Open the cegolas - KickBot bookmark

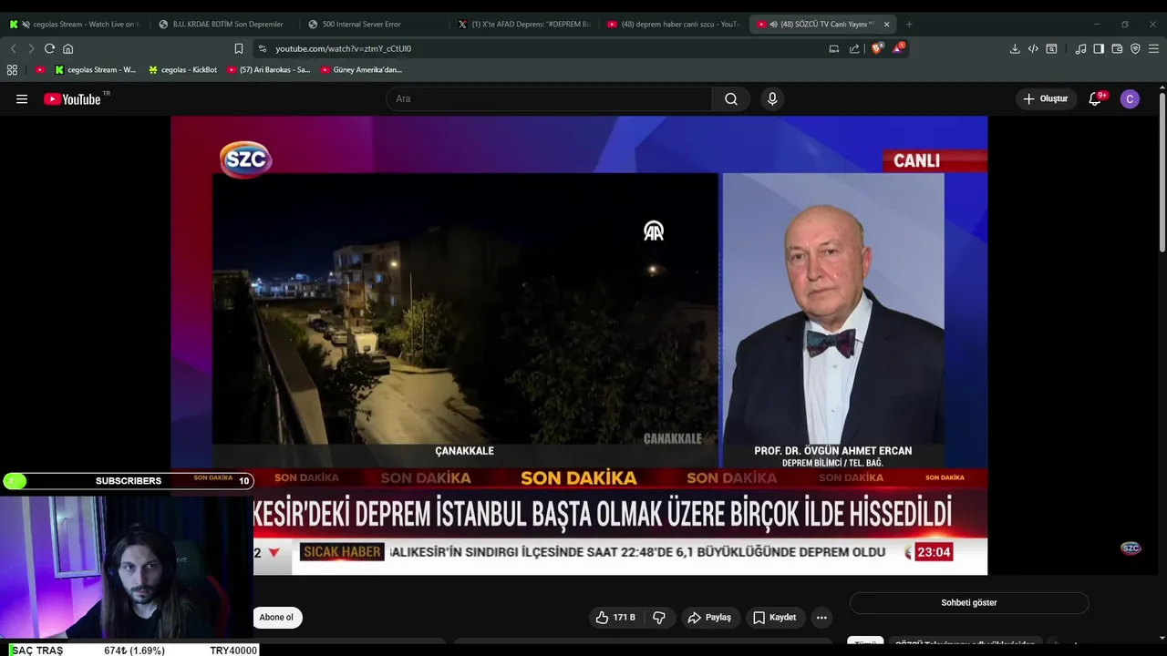[182, 69]
